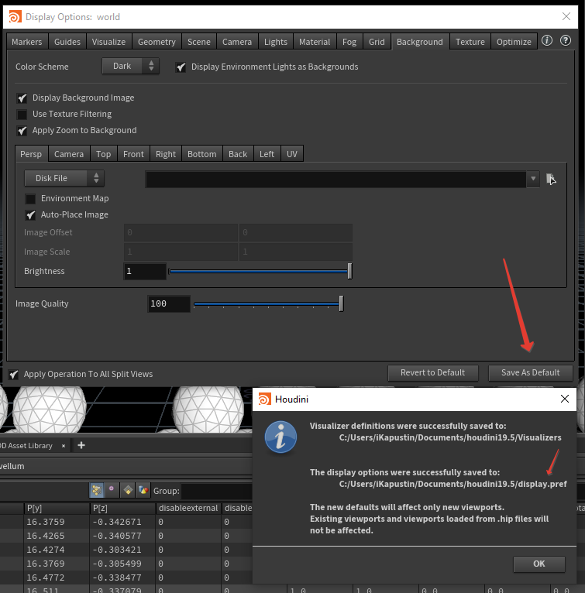Viewport: 585px width, 593px height.
Task: Click the Brightness slider handle
Action: point(349,271)
